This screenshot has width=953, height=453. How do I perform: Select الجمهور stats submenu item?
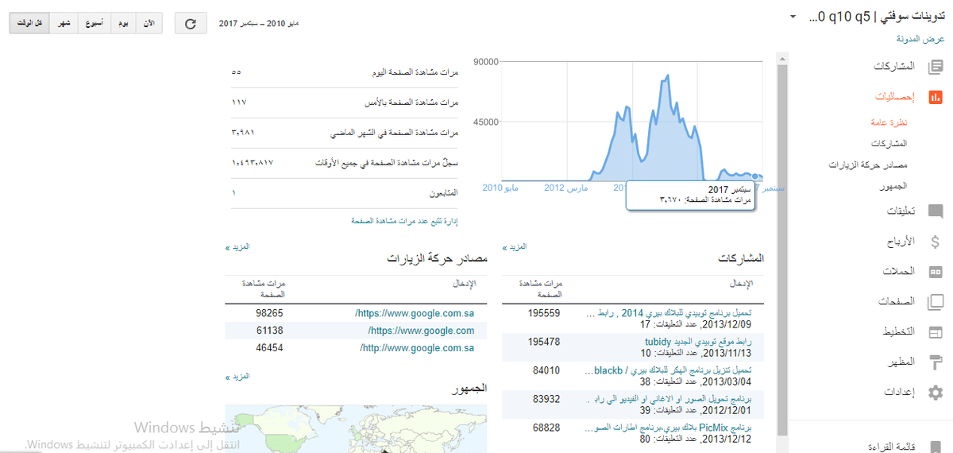click(x=894, y=185)
